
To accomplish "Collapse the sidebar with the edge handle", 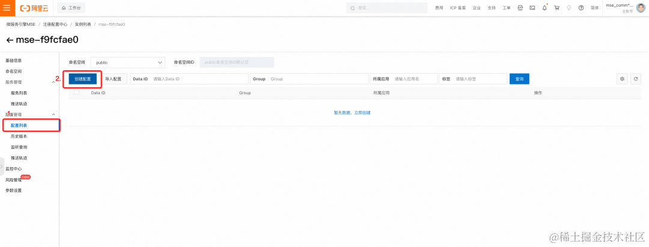I will pos(2,167).
